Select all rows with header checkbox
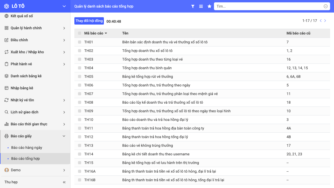Image resolution: width=334 pixels, height=188 pixels. 80,33
